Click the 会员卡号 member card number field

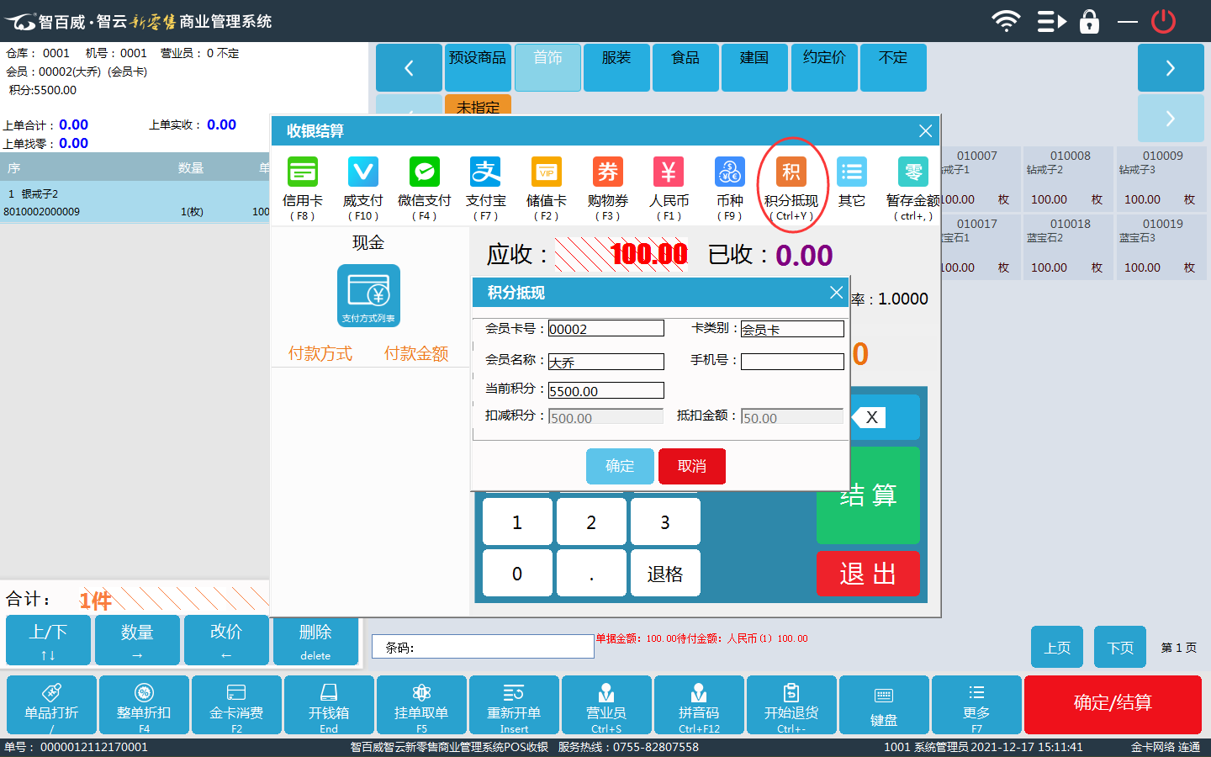coord(605,329)
